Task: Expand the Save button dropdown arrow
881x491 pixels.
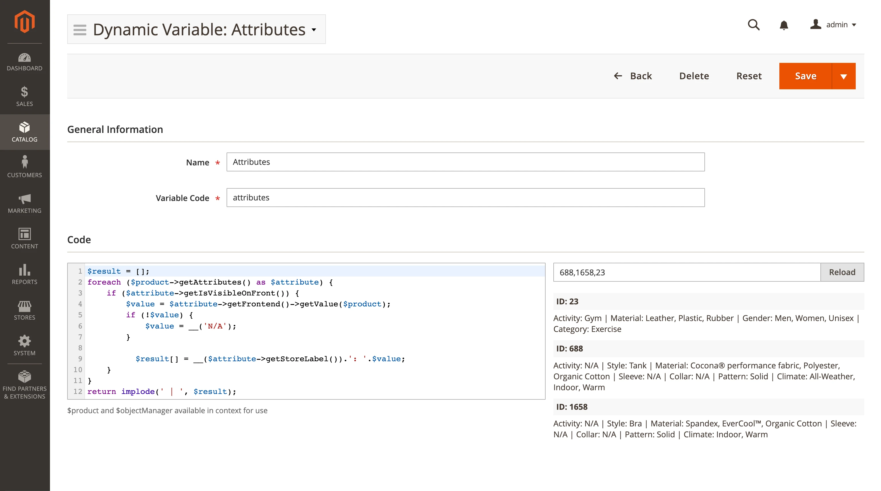Action: coord(843,76)
